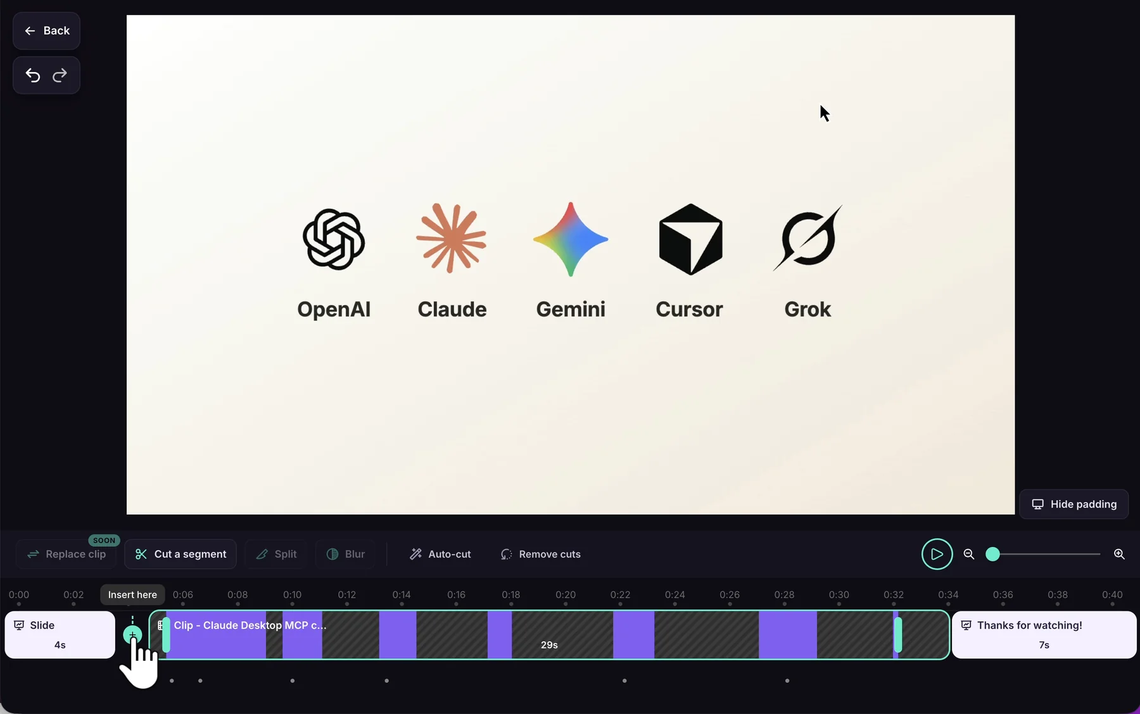Click the 0:20 mark on time ruler

[x=566, y=594]
